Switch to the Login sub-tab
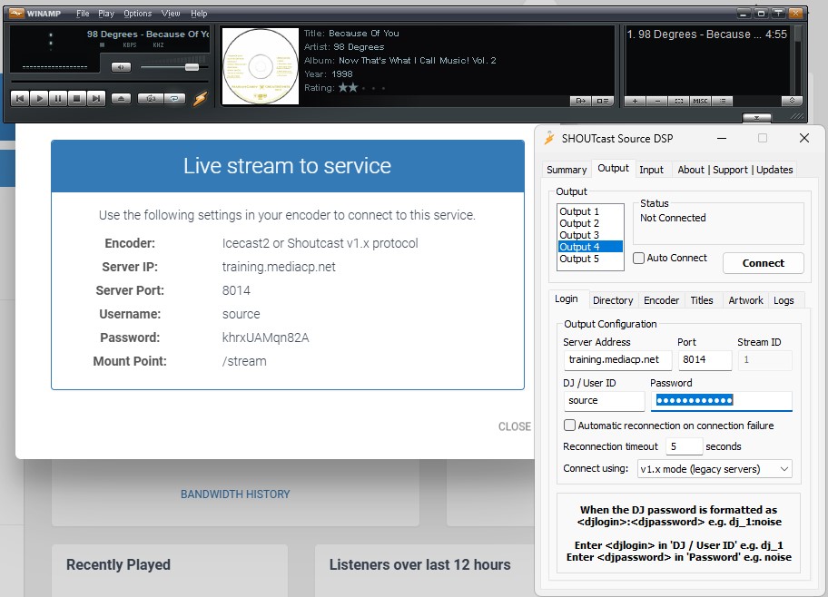 (567, 298)
